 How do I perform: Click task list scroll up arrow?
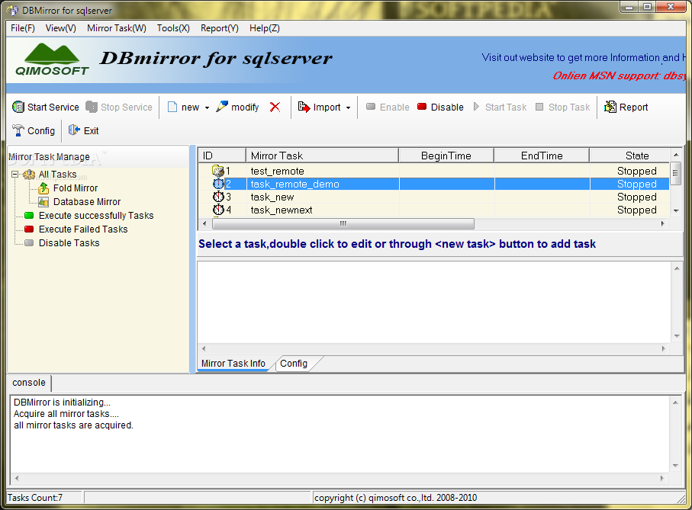[x=676, y=155]
